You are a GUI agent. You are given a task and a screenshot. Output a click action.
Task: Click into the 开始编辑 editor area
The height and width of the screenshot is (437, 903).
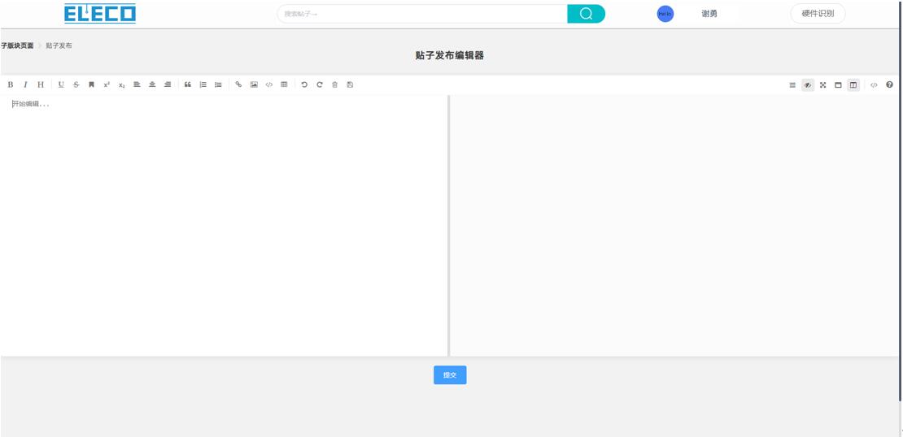(224, 225)
